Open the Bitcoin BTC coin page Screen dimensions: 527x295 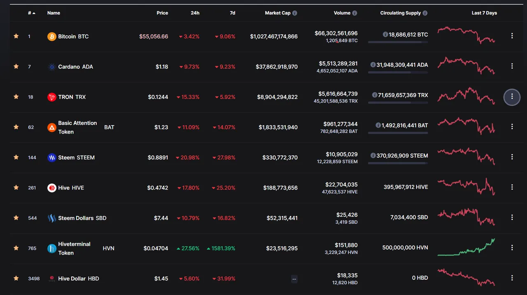pos(73,37)
